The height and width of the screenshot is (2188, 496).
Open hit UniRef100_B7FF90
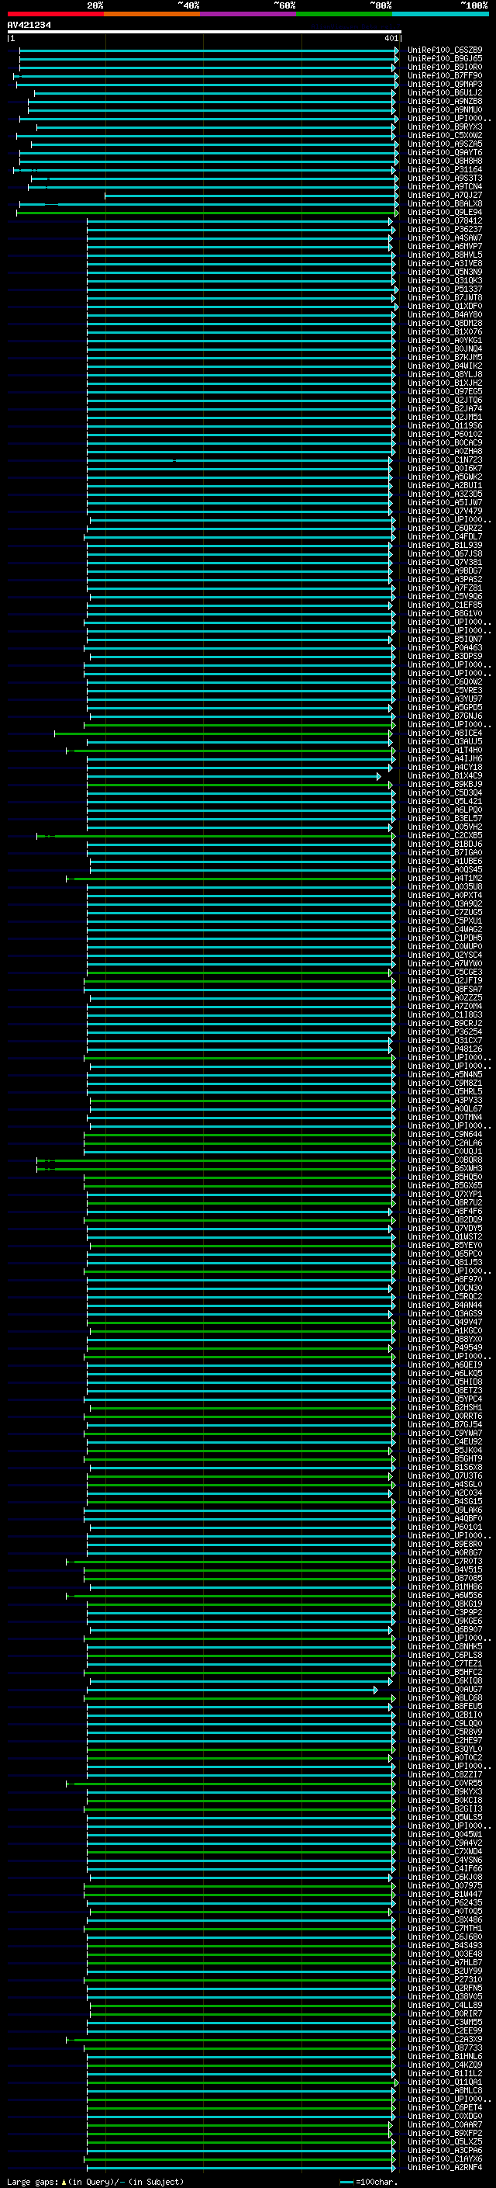pos(445,75)
